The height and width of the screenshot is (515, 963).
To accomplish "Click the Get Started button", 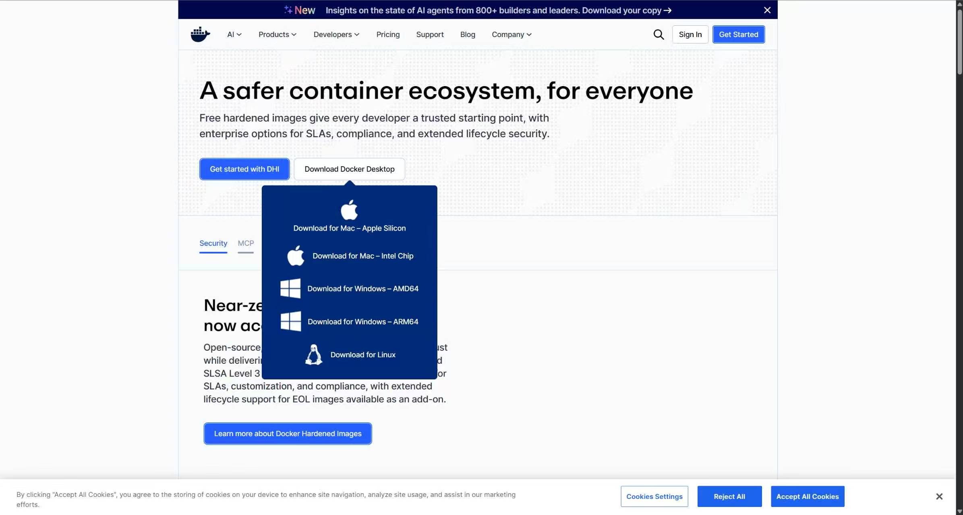I will point(739,35).
